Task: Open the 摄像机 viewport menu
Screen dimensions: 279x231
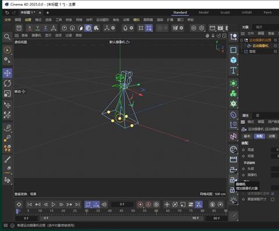Action: point(37,35)
